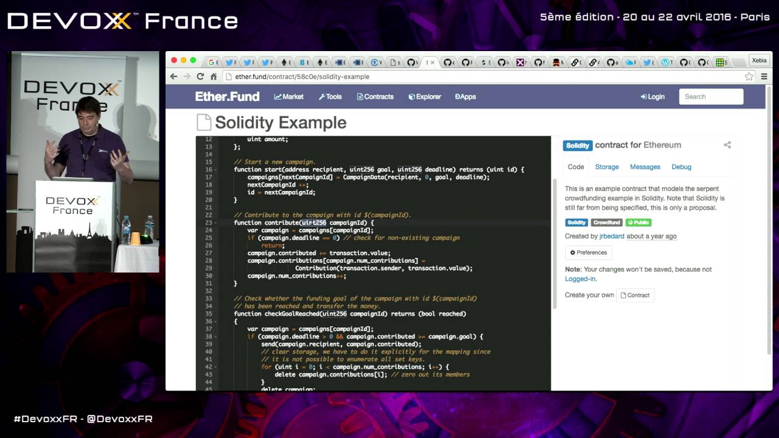Switch to the Debug tab
Image resolution: width=779 pixels, height=438 pixels.
[681, 167]
